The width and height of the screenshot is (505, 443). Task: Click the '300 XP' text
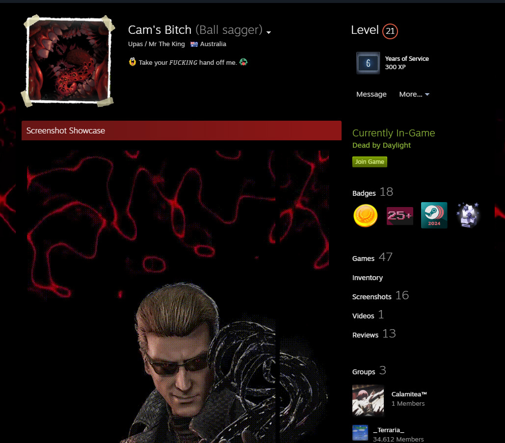tap(395, 67)
